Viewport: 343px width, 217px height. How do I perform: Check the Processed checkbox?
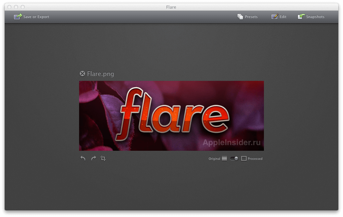tap(244, 158)
